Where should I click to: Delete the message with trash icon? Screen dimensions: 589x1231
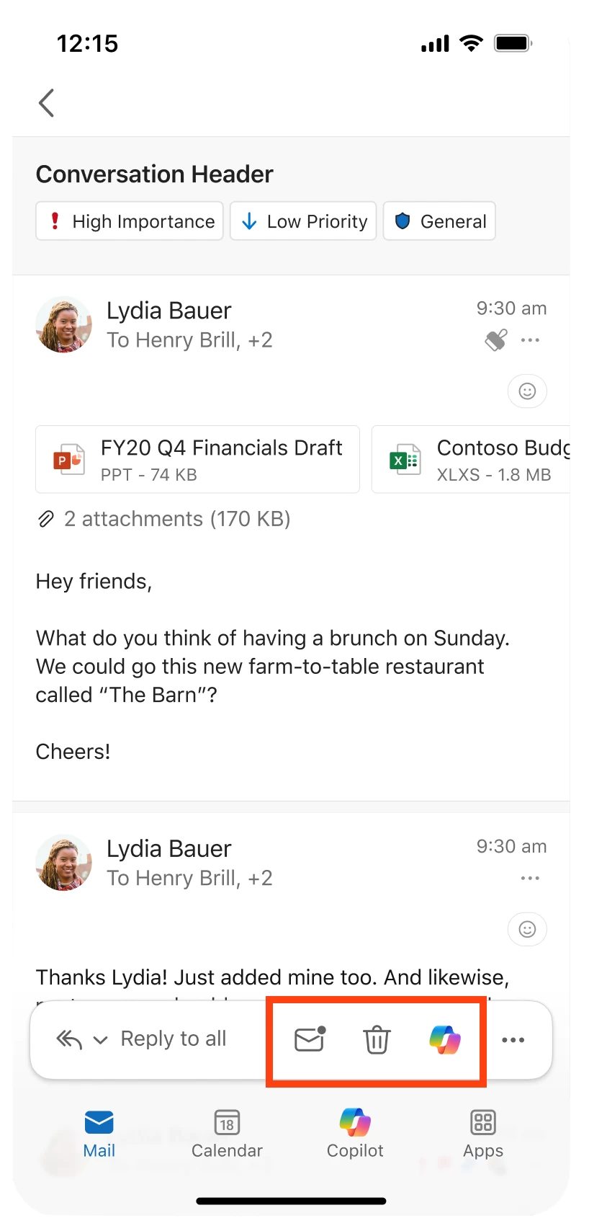[x=377, y=1040]
